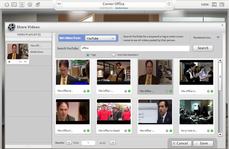Screen dimensions: 229x149
Task: Remove playlist video with X icon
Action: coord(9,62)
